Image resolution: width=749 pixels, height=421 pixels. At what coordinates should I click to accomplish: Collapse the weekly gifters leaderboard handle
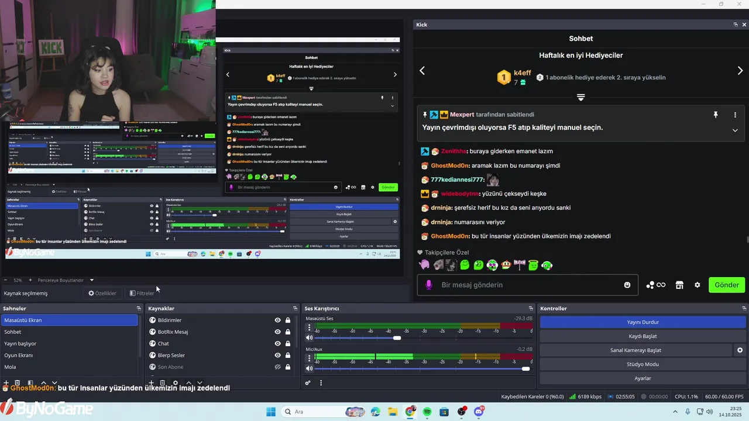[580, 97]
